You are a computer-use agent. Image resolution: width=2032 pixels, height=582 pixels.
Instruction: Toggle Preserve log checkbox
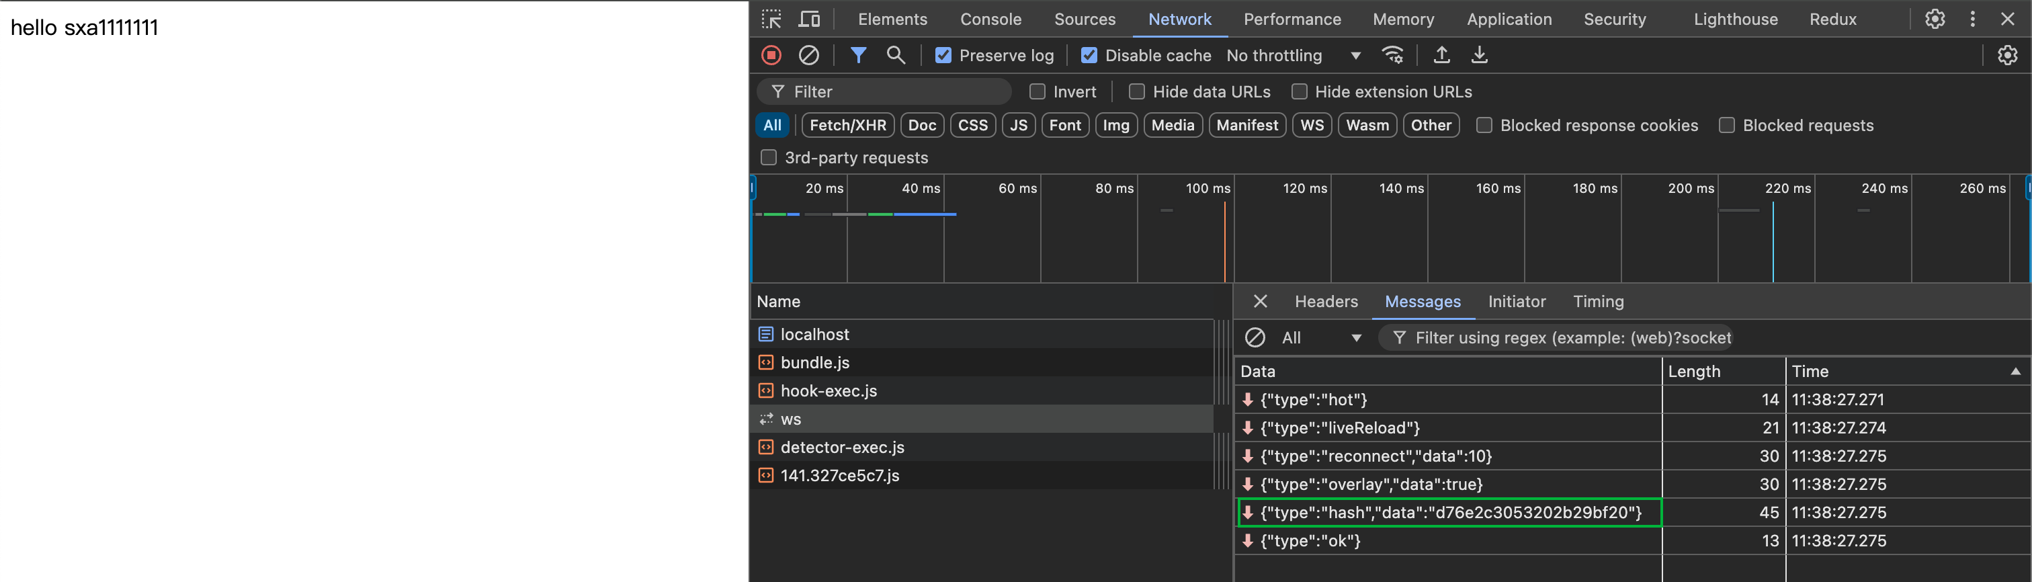pyautogui.click(x=943, y=55)
